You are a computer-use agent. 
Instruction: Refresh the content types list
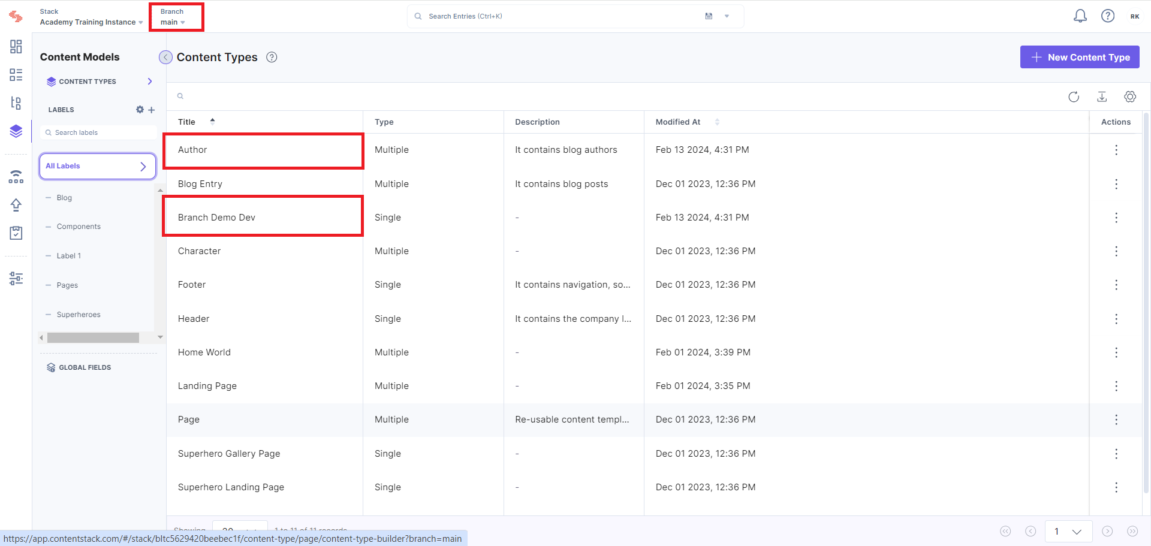1074,96
